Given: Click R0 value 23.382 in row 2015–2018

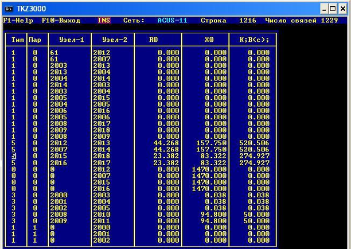Looking at the screenshot, I should [x=166, y=156].
